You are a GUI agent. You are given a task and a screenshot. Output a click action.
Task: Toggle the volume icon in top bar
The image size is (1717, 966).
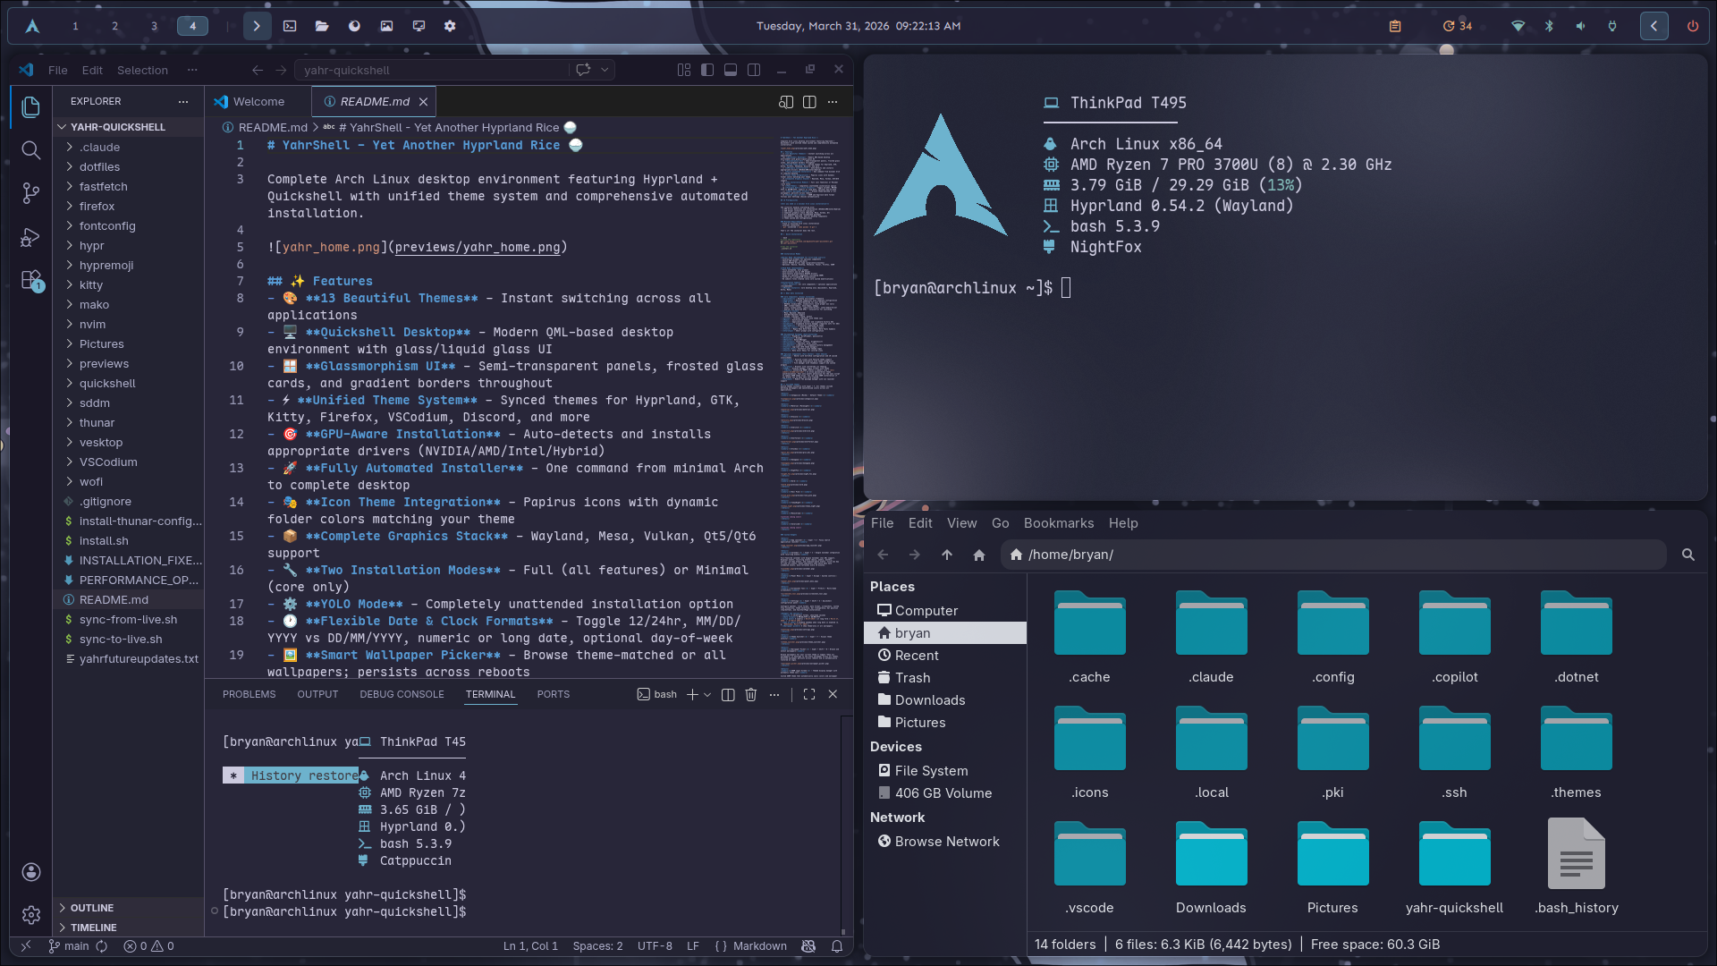[x=1581, y=26]
